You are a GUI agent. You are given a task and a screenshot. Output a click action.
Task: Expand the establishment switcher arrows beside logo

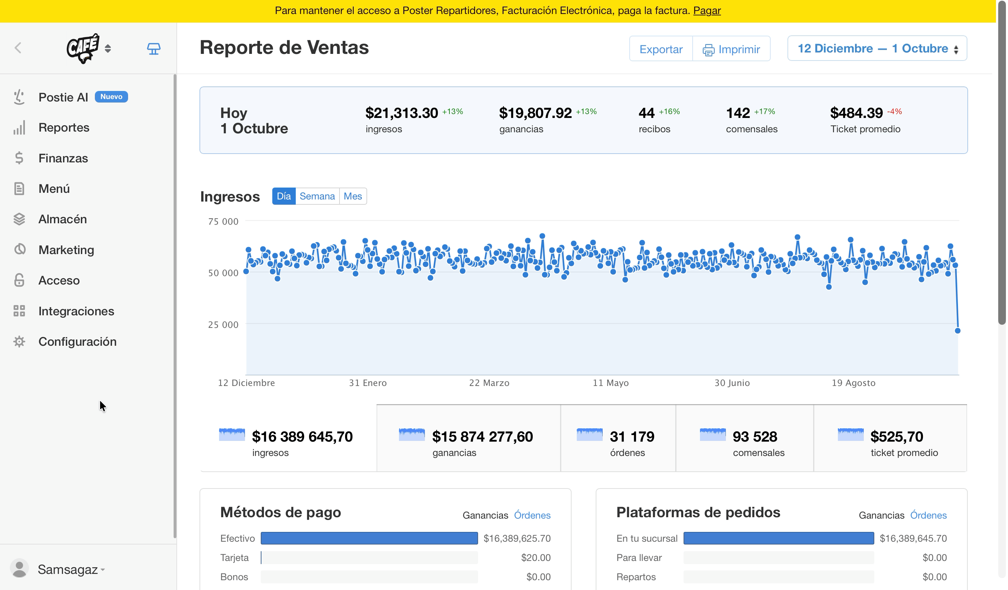pyautogui.click(x=107, y=49)
